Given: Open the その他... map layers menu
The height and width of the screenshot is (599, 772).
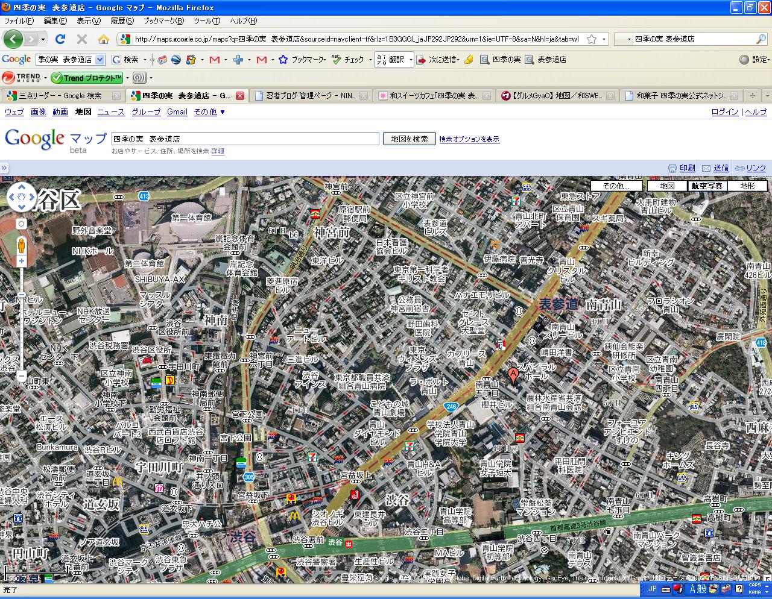Looking at the screenshot, I should tap(616, 186).
